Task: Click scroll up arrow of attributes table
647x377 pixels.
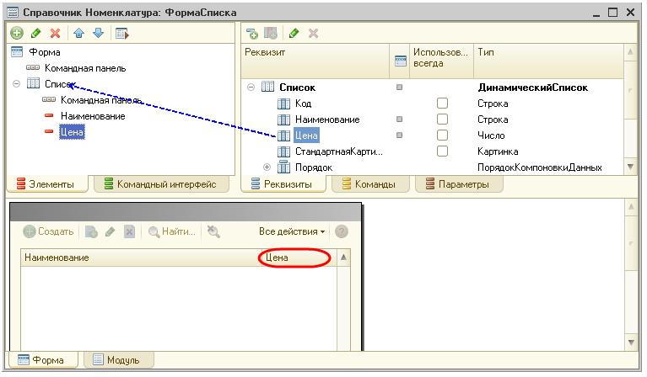Action: coord(630,52)
